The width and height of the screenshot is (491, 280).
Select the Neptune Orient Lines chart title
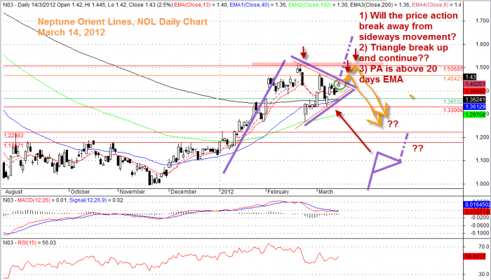123,22
